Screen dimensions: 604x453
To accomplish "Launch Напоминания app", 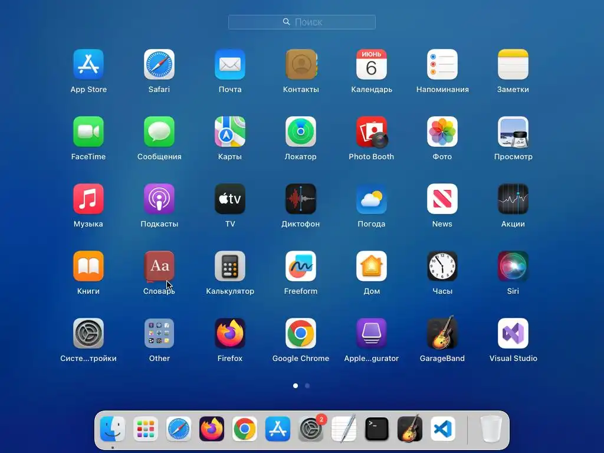I will [x=442, y=64].
